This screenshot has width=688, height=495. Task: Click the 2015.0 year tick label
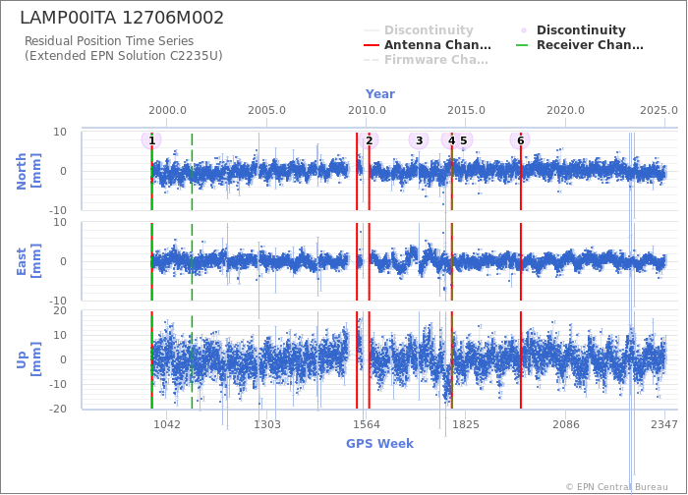(466, 110)
